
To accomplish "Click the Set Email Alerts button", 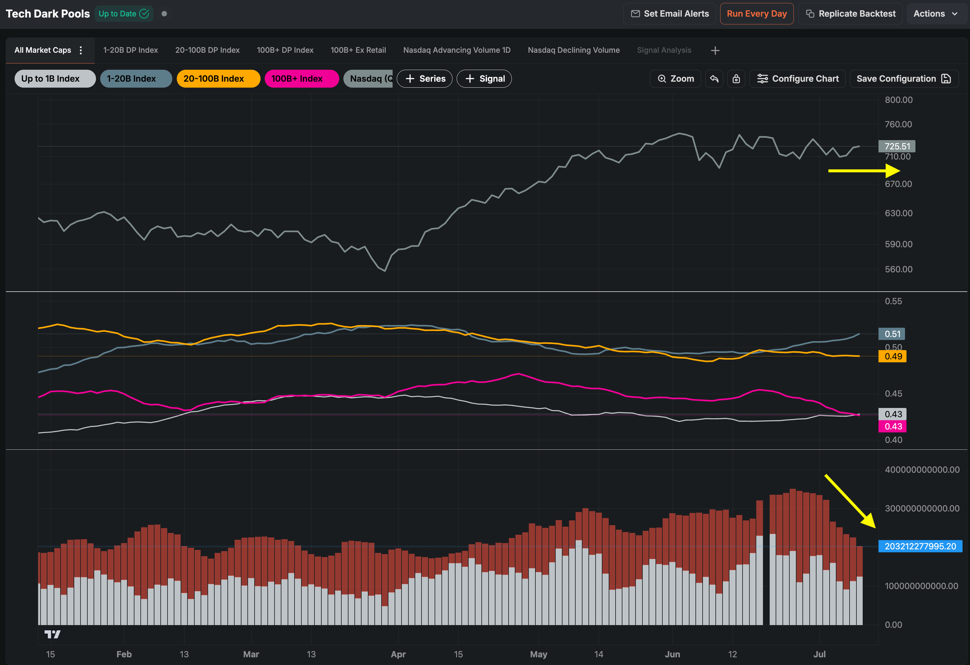I will click(x=669, y=14).
